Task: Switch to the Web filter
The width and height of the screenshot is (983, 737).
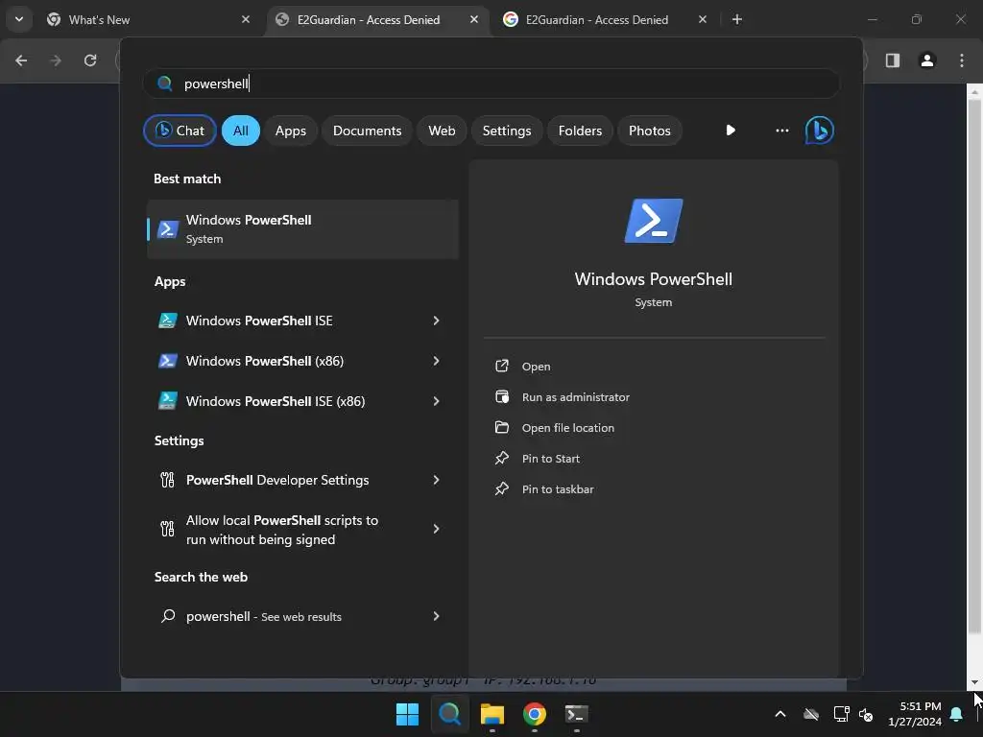Action: coord(442,131)
